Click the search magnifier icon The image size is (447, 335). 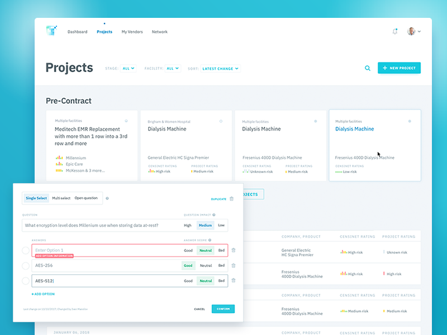coord(368,68)
